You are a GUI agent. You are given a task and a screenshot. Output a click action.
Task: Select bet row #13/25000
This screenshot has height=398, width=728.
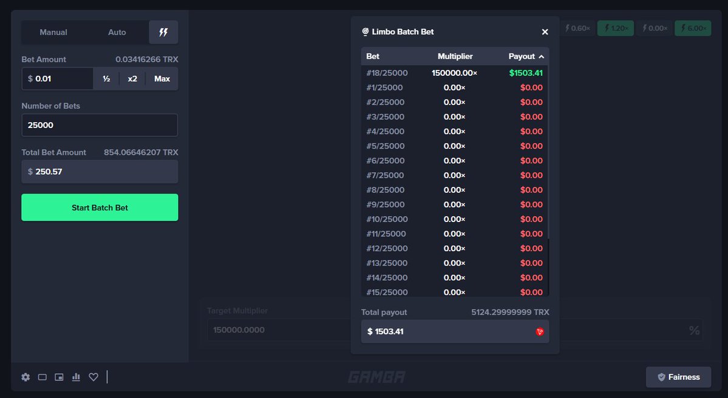tap(455, 263)
